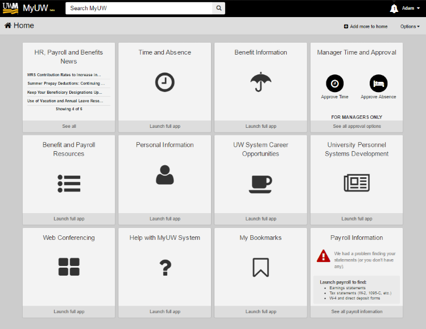
Task: Click the Tax statements bullet text
Action: [x=360, y=293]
